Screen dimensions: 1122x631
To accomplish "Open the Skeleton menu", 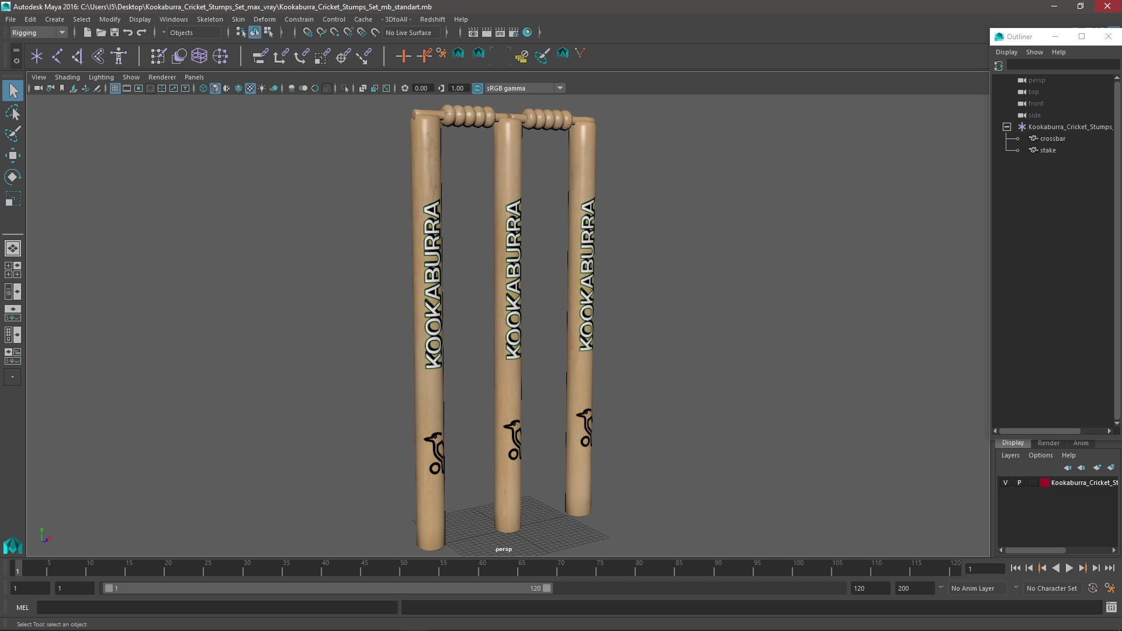I will (210, 19).
